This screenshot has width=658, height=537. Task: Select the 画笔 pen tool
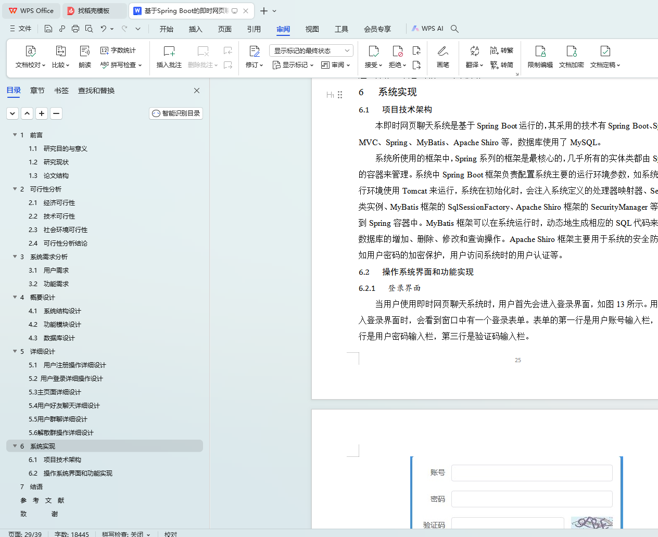(443, 57)
